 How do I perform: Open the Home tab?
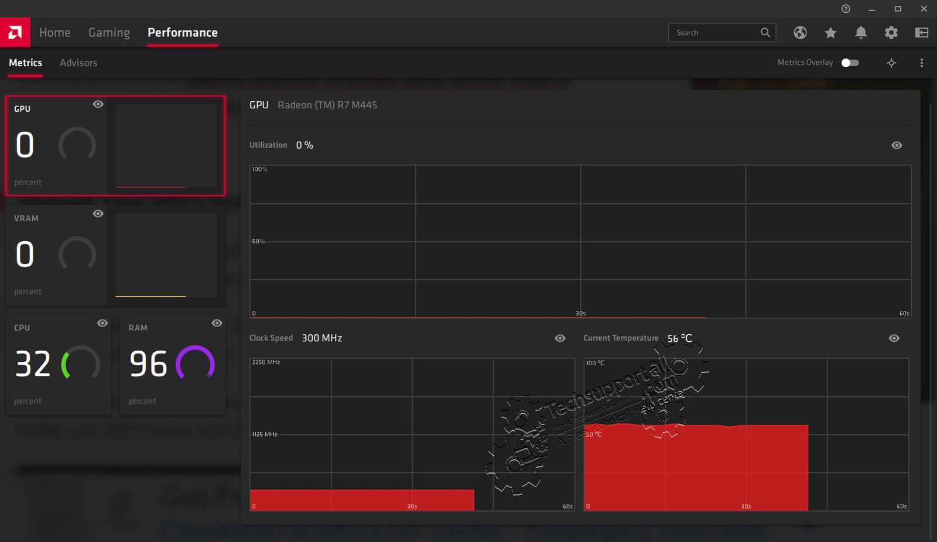[x=55, y=33]
